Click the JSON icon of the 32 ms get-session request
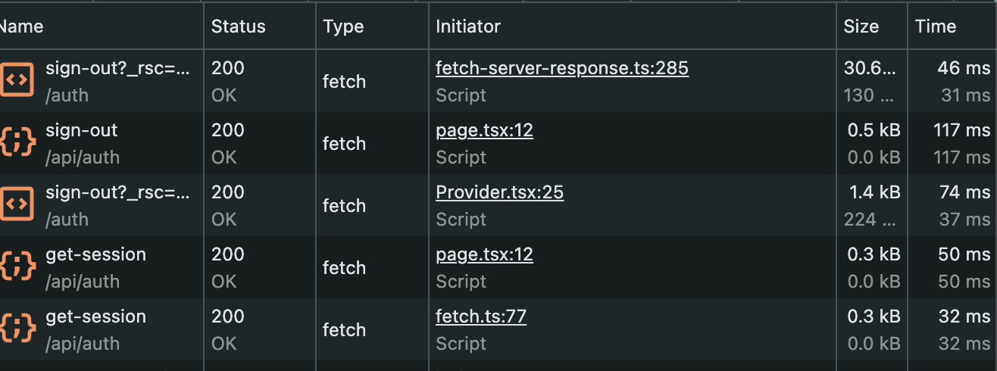The image size is (997, 371). tap(17, 329)
